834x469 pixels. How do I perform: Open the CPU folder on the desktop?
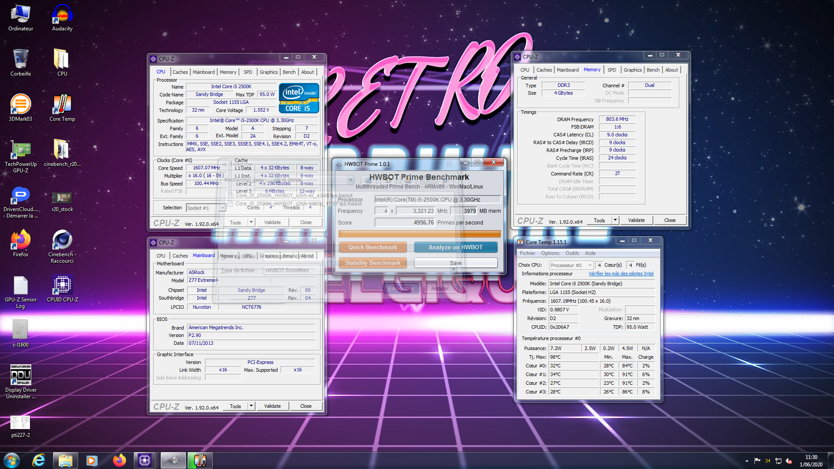click(x=62, y=63)
